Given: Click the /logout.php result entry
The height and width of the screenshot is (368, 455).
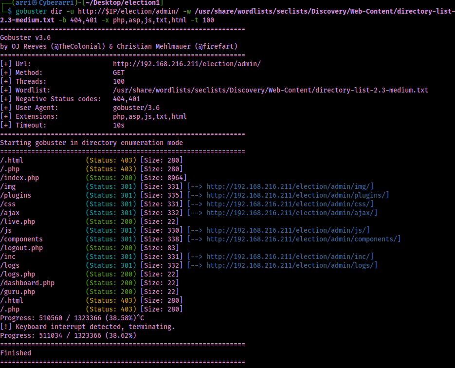Looking at the screenshot, I should [x=21, y=248].
